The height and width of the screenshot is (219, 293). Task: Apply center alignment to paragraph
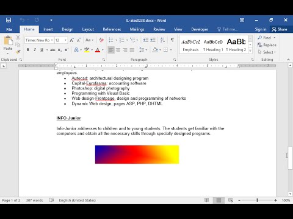point(118,50)
